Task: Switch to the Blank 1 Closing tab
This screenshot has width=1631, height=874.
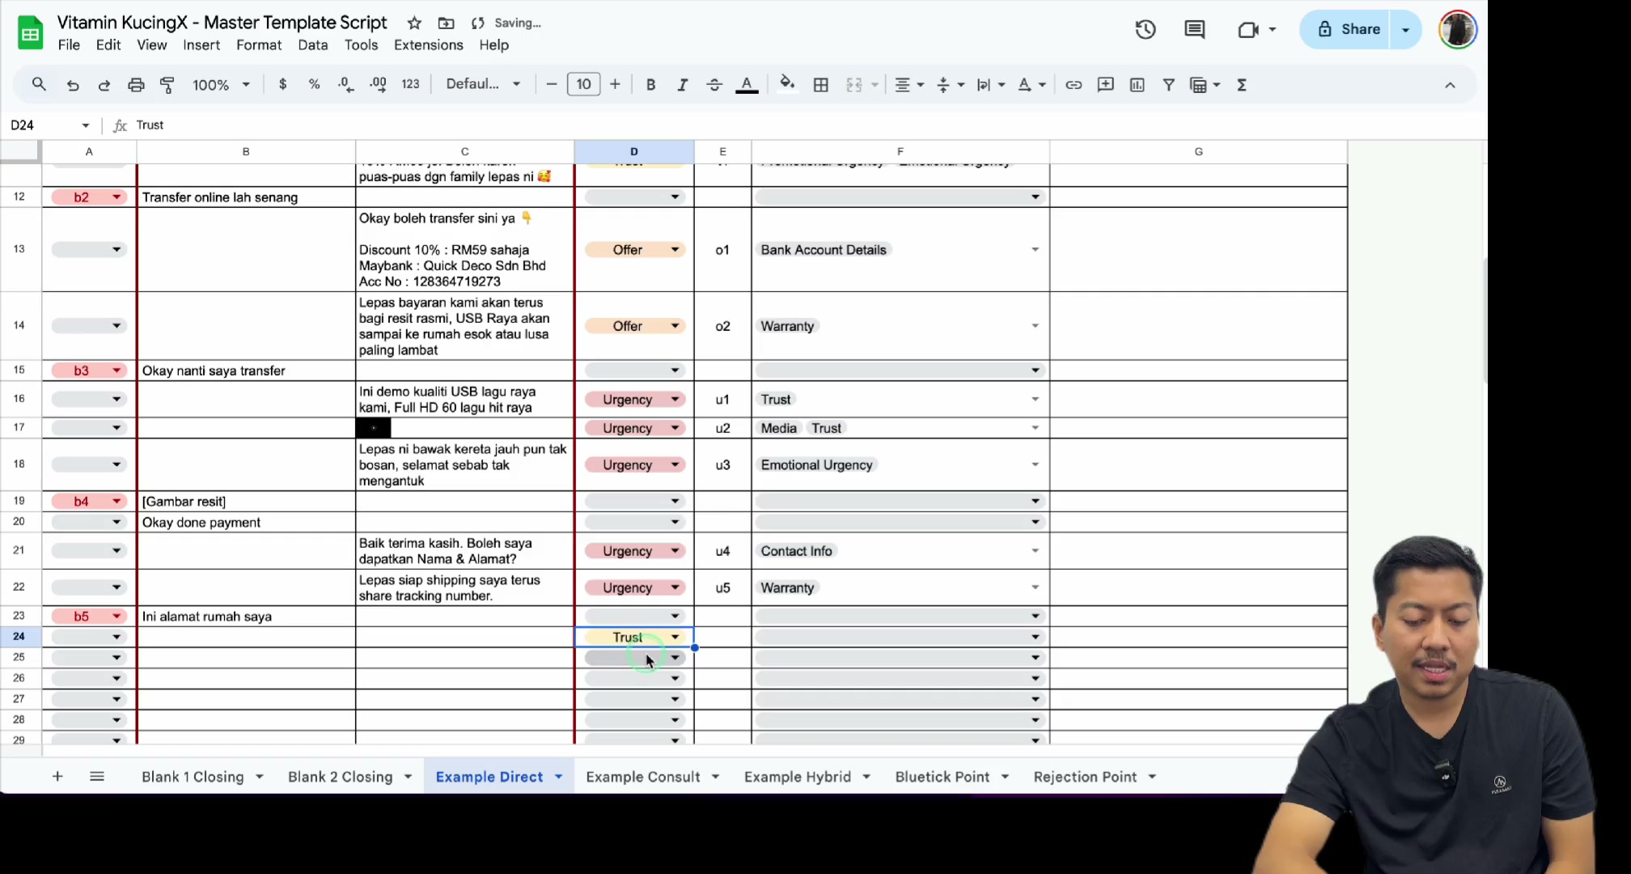Action: click(193, 776)
